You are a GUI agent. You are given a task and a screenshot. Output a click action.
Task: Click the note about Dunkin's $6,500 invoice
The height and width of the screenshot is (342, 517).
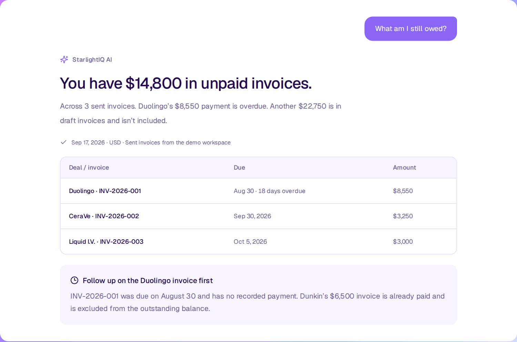pyautogui.click(x=257, y=302)
